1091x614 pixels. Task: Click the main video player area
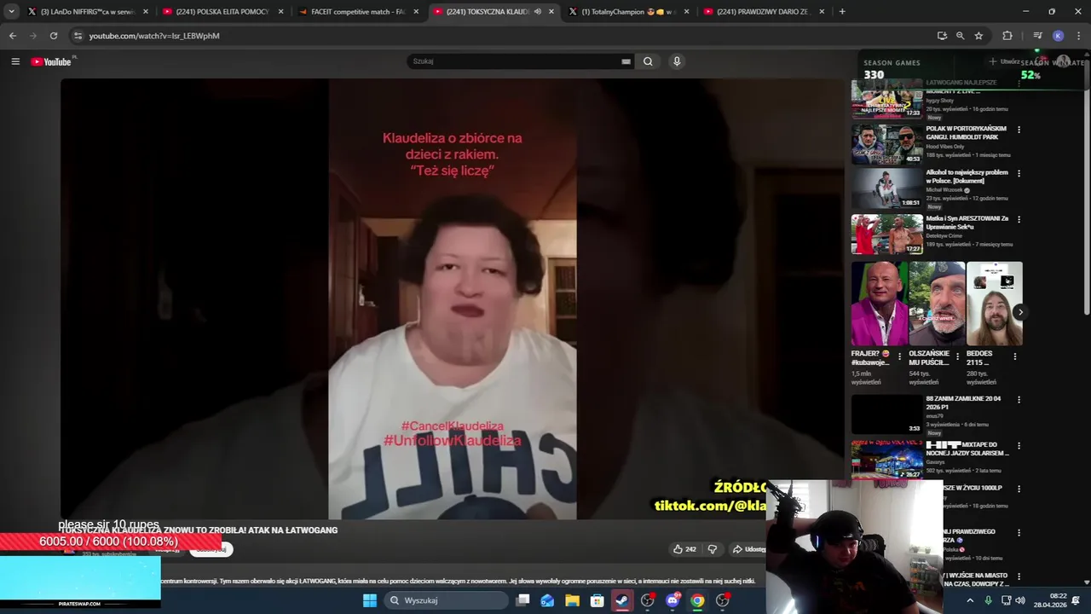(453, 298)
